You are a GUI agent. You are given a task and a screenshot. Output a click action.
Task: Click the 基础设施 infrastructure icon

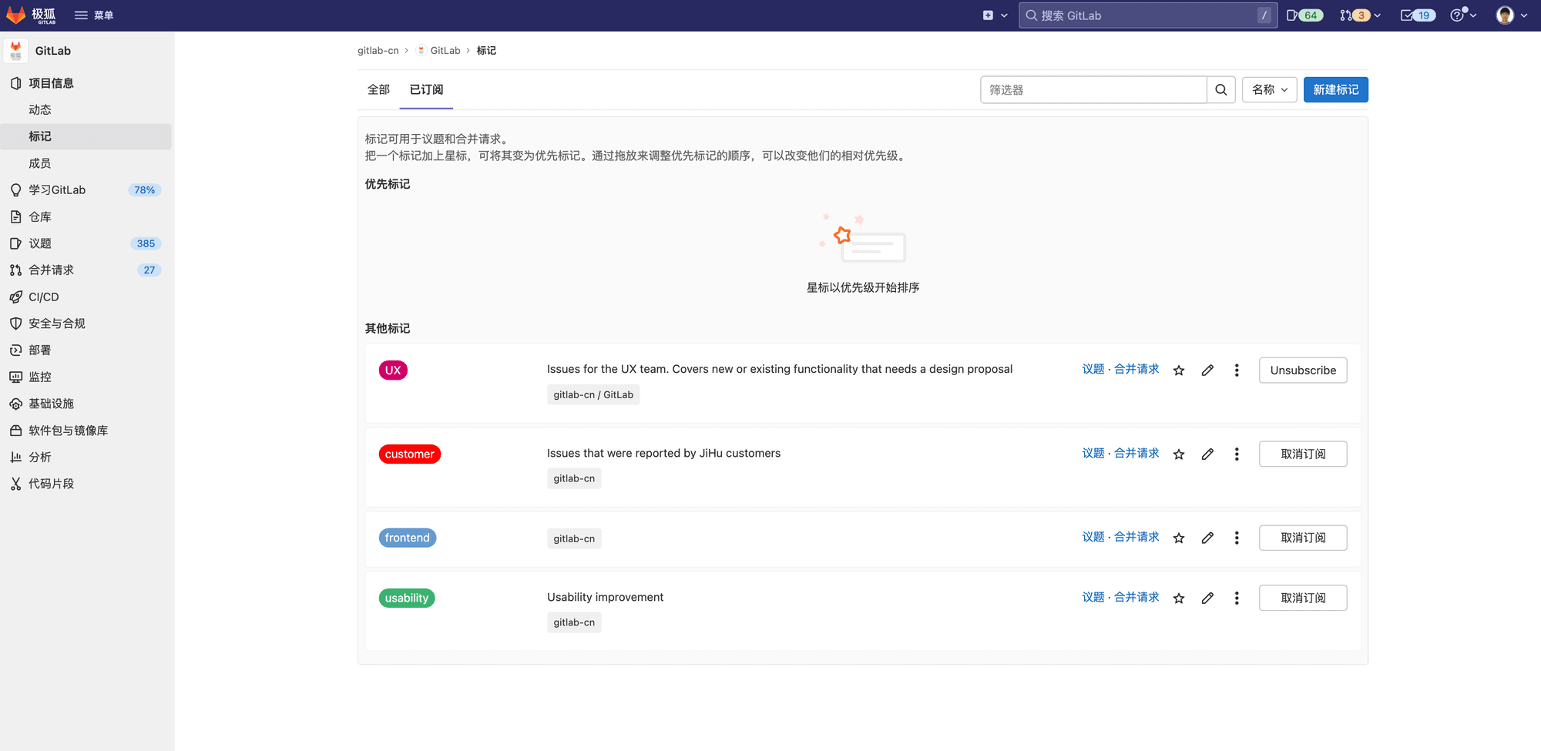pyautogui.click(x=15, y=404)
